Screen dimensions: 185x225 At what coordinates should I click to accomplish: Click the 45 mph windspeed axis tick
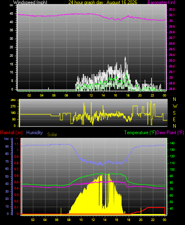pyautogui.click(x=11, y=14)
